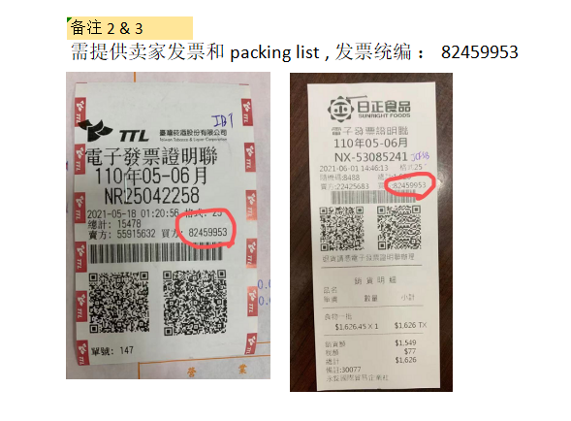Click the 單號: 147 text on TTL receipt
The image size is (571, 421).
pyautogui.click(x=112, y=351)
